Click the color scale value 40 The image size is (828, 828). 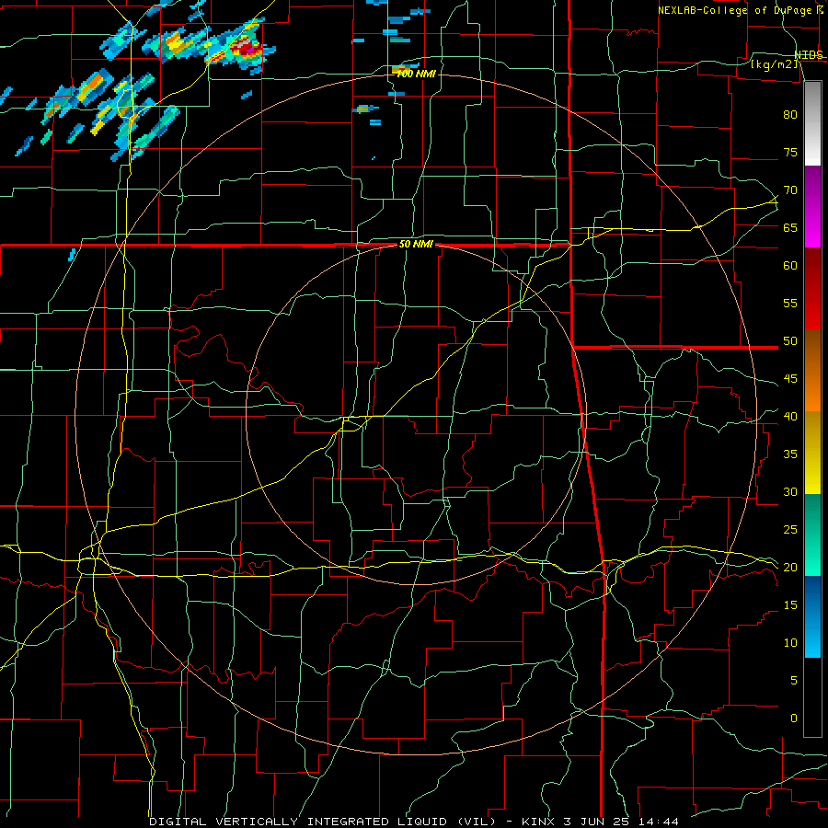pyautogui.click(x=790, y=416)
